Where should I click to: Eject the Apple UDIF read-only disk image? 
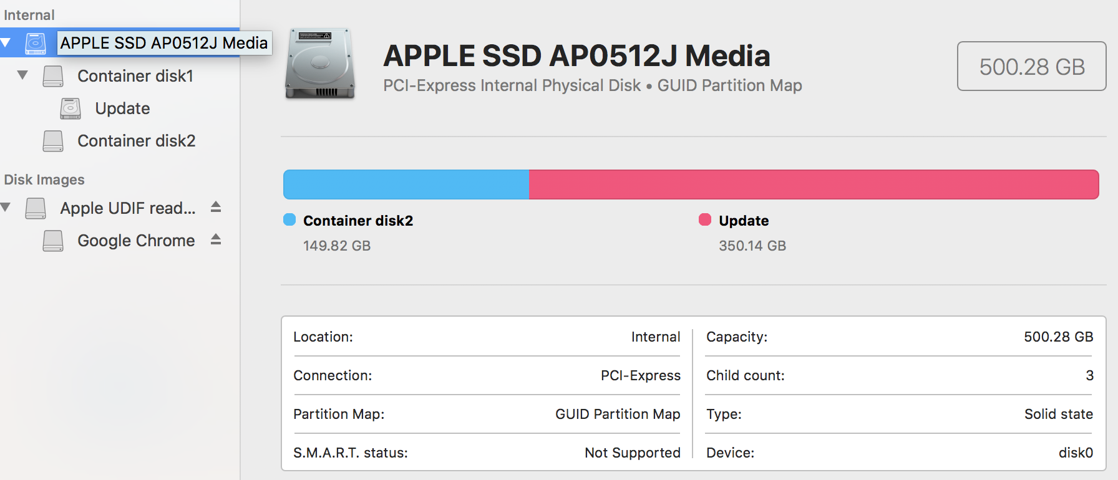click(x=215, y=208)
